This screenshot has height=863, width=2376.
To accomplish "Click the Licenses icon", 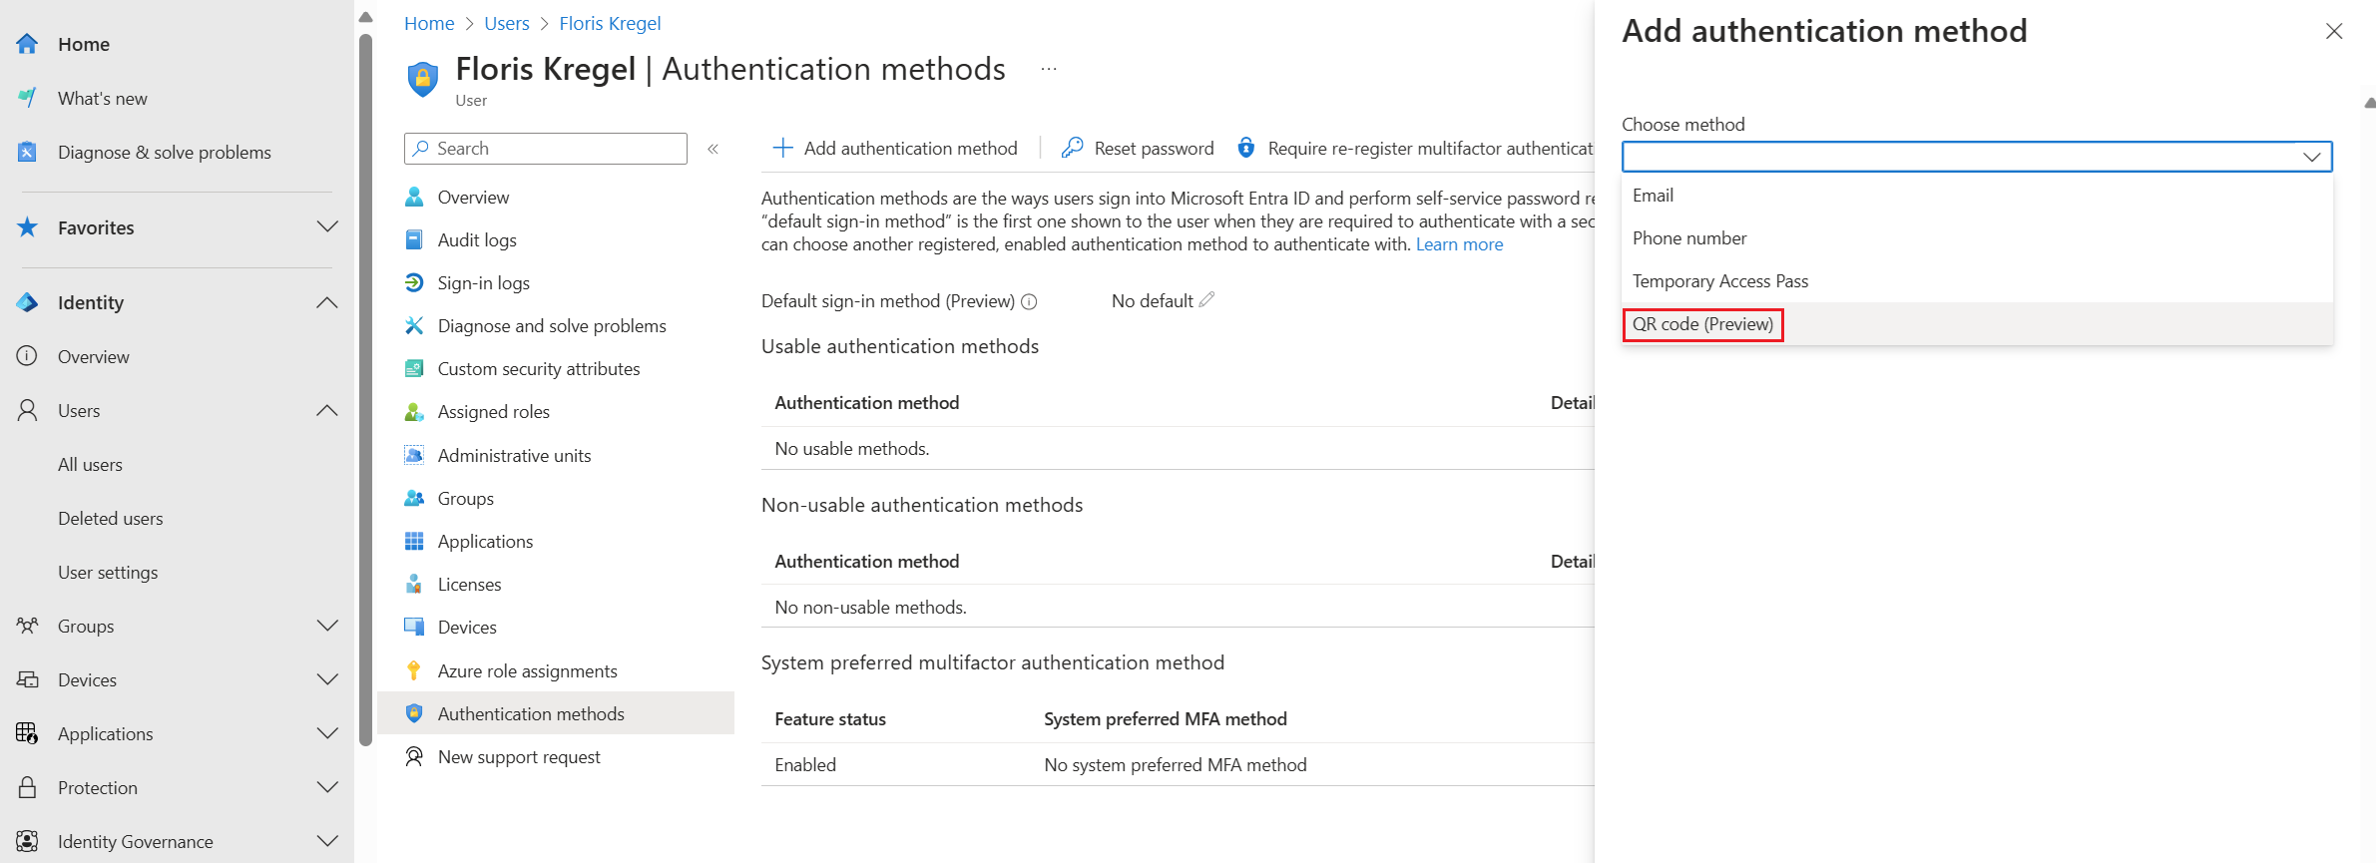I will [x=414, y=584].
